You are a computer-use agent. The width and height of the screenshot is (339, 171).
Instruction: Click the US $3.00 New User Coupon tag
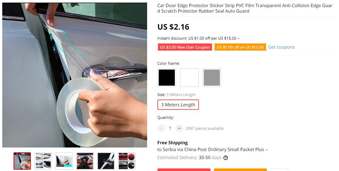(x=185, y=47)
